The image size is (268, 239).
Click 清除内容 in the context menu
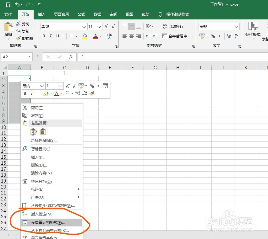[41, 173]
